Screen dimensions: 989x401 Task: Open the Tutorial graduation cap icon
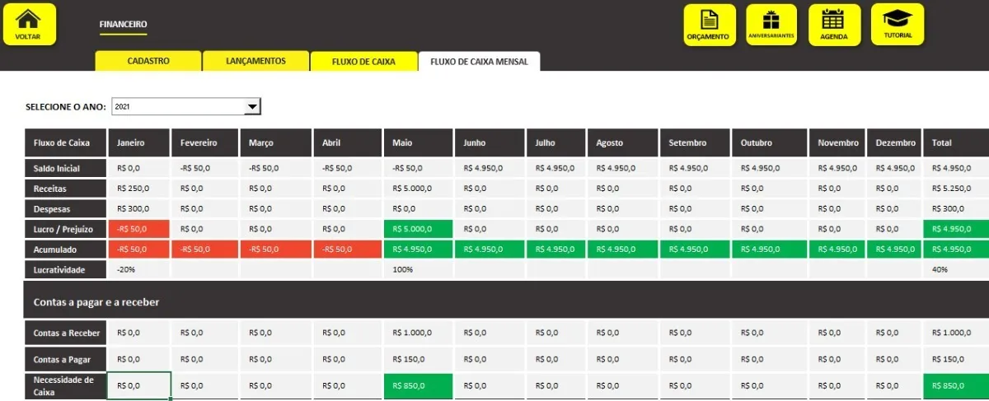[x=898, y=24]
